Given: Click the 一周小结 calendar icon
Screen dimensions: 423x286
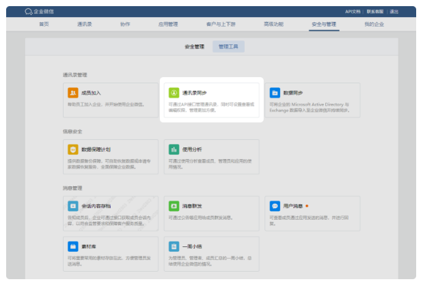Looking at the screenshot, I should click(174, 246).
